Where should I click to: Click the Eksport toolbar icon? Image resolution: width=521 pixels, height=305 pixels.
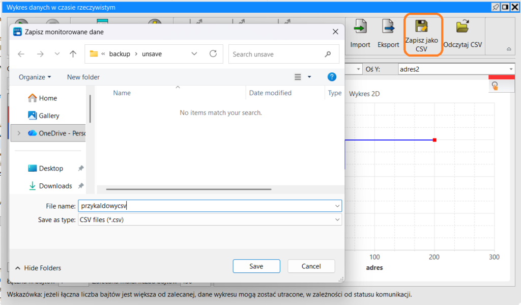pyautogui.click(x=388, y=26)
